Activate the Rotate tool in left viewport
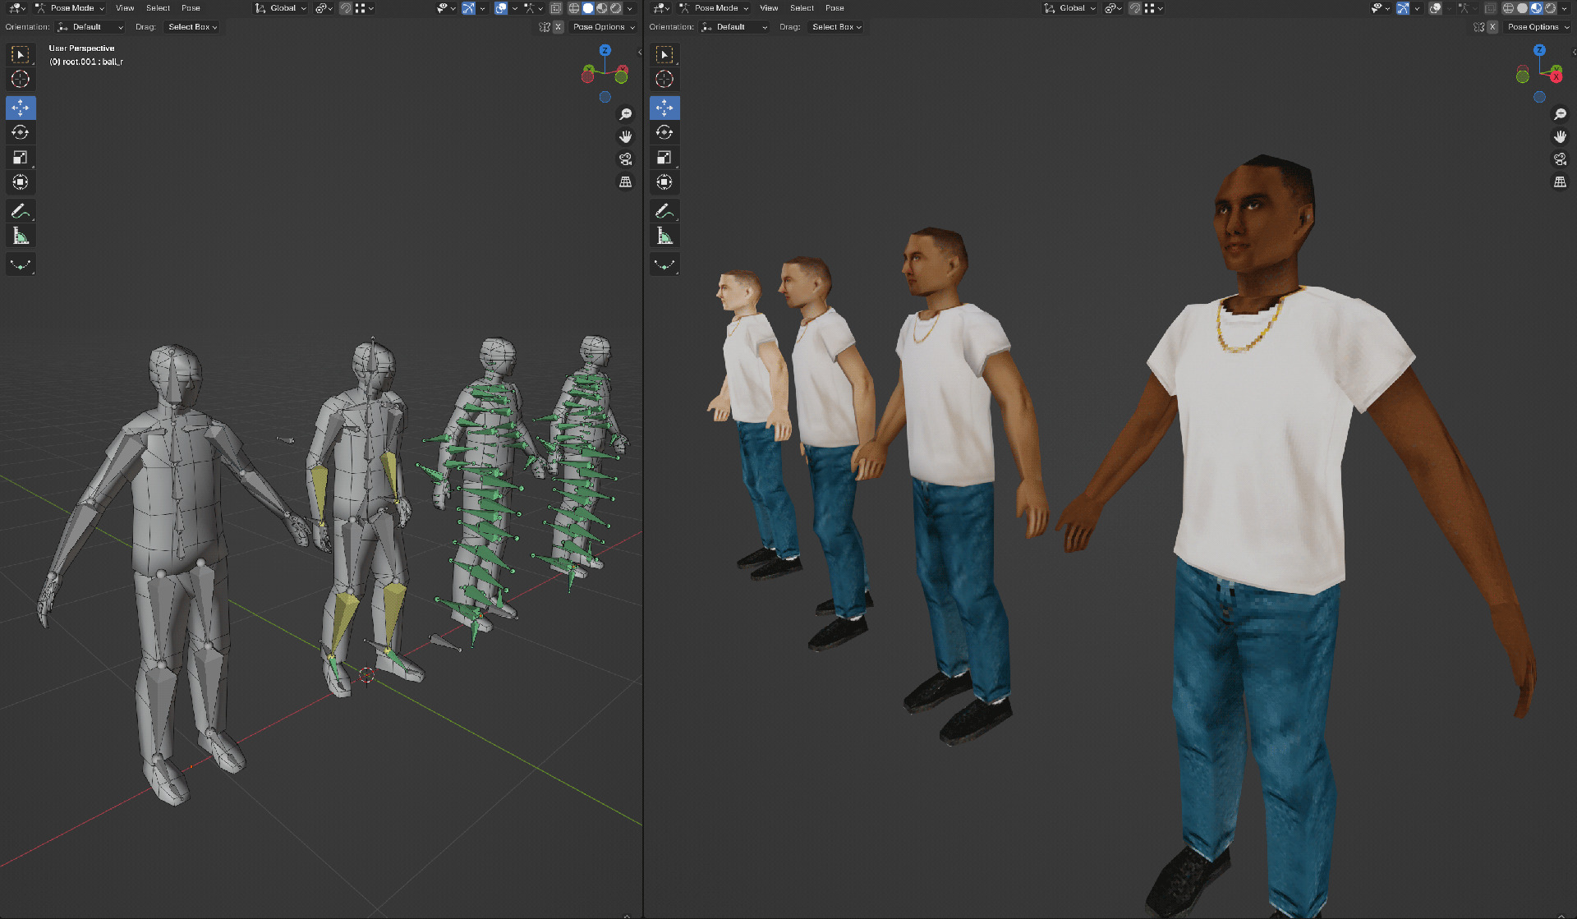The image size is (1577, 919). [x=21, y=132]
